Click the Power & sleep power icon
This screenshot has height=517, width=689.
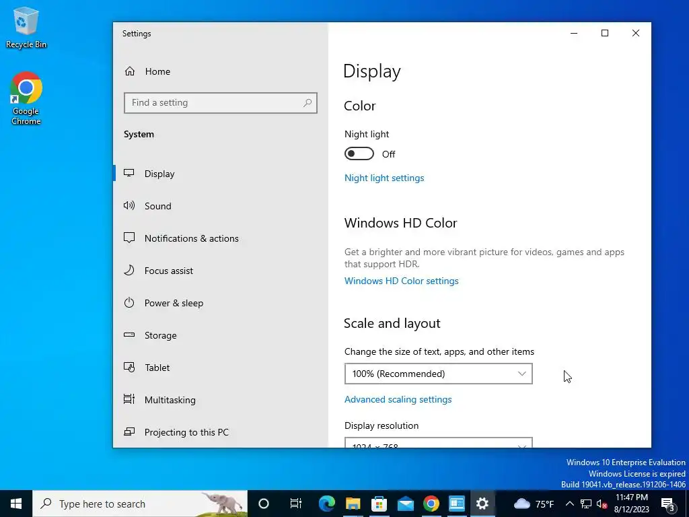tap(129, 302)
